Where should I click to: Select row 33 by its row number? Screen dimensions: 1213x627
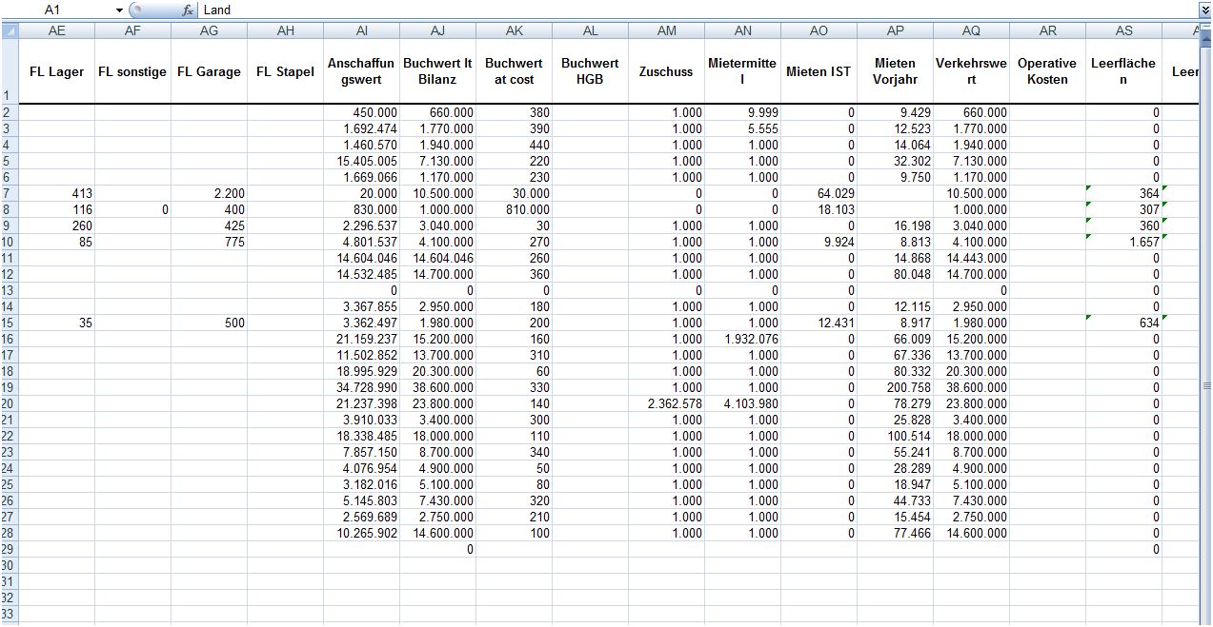pyautogui.click(x=9, y=614)
